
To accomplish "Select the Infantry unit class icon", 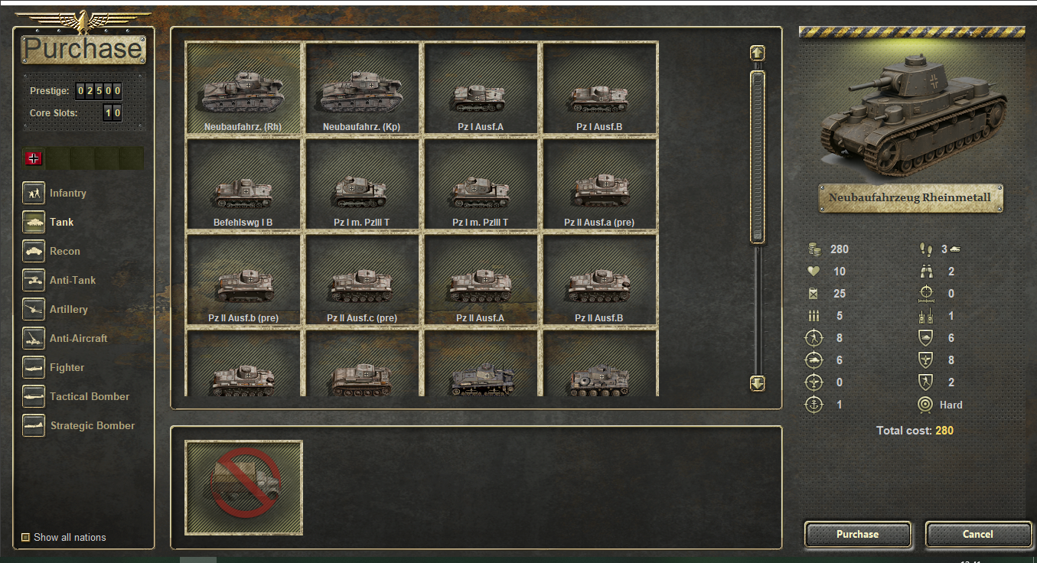I will click(x=34, y=193).
